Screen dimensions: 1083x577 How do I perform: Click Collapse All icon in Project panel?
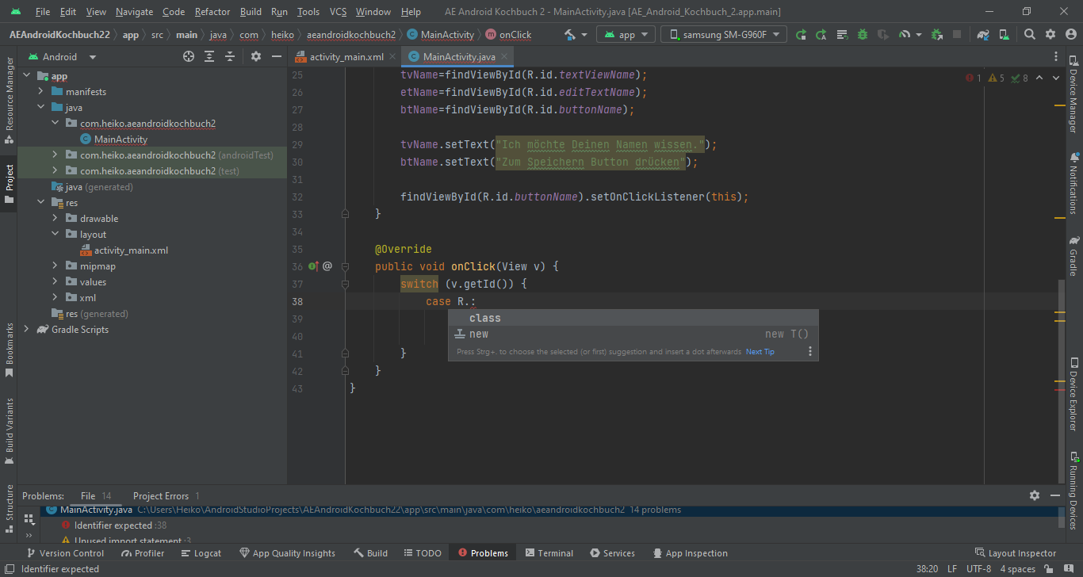(x=230, y=56)
